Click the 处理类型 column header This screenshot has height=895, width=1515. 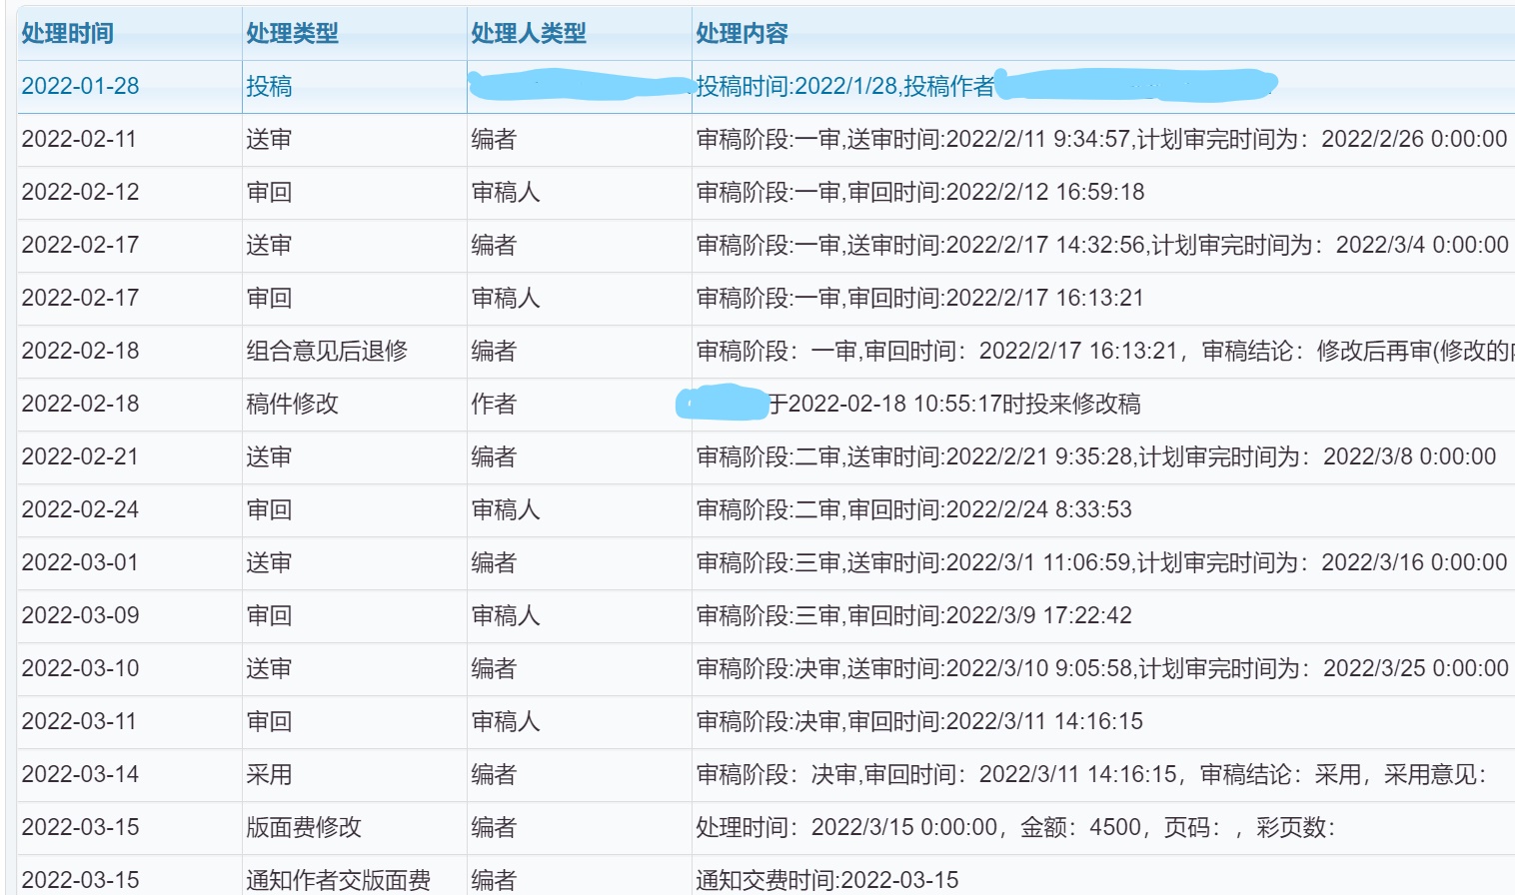point(292,34)
